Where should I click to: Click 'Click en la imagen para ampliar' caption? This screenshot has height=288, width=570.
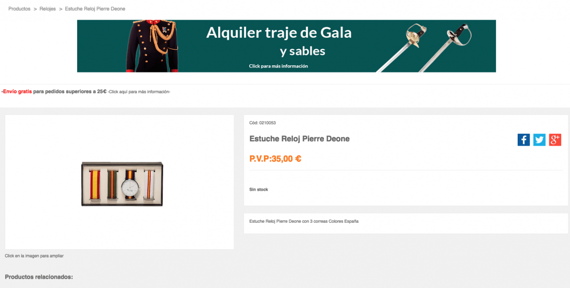point(34,256)
